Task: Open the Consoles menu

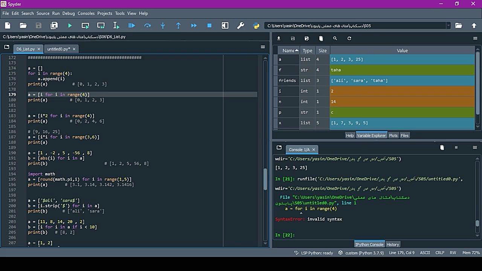Action: point(86,13)
